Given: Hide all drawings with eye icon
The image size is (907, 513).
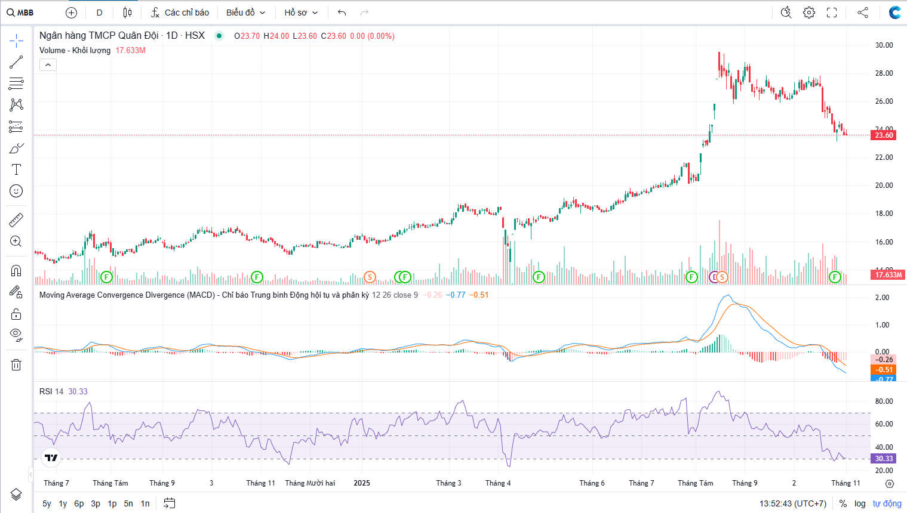Looking at the screenshot, I should [16, 334].
